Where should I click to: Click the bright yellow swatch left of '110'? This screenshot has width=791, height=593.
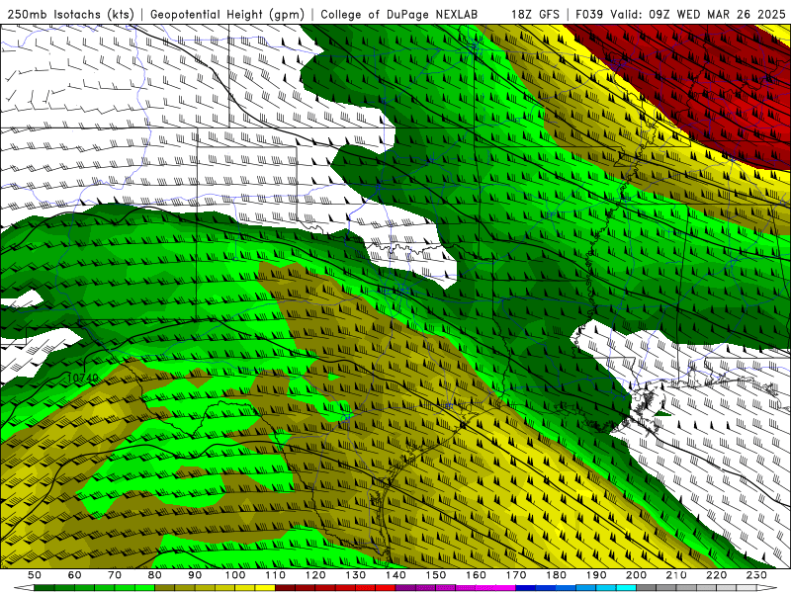point(265,588)
